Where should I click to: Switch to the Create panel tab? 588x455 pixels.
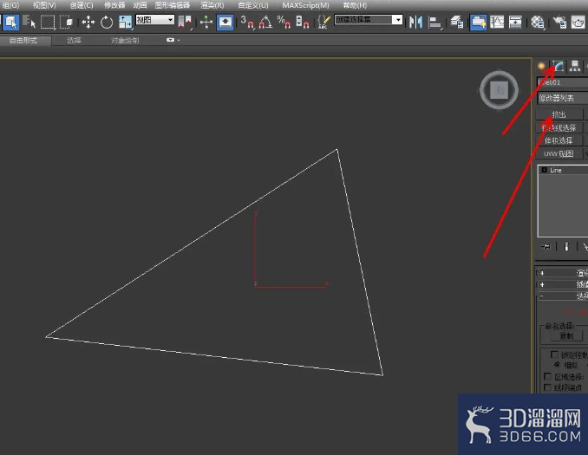pos(541,67)
